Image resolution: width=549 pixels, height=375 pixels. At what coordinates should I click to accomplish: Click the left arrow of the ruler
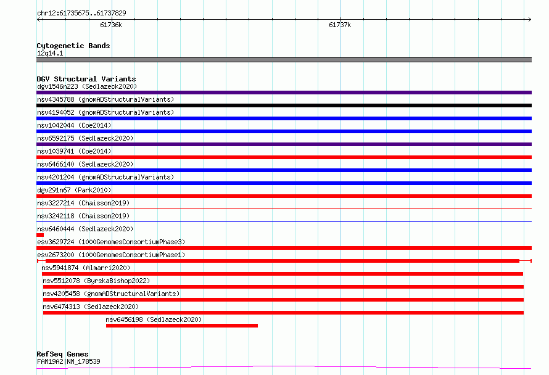[x=39, y=19]
